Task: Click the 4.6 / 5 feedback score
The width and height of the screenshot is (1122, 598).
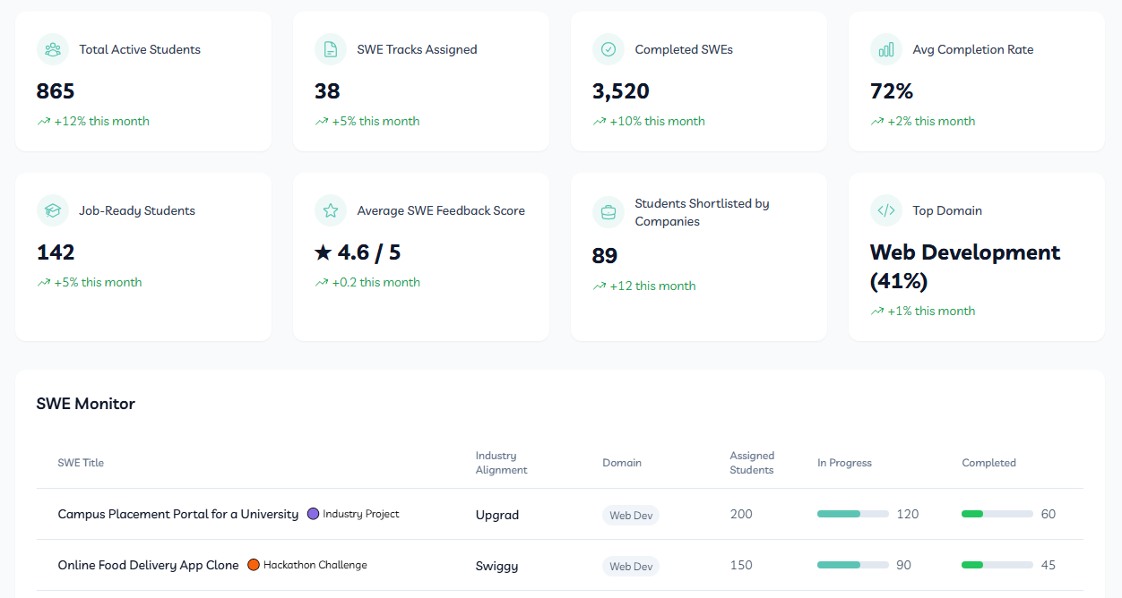Action: click(358, 252)
